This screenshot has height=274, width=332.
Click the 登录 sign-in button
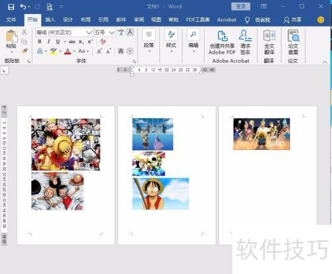[241, 7]
